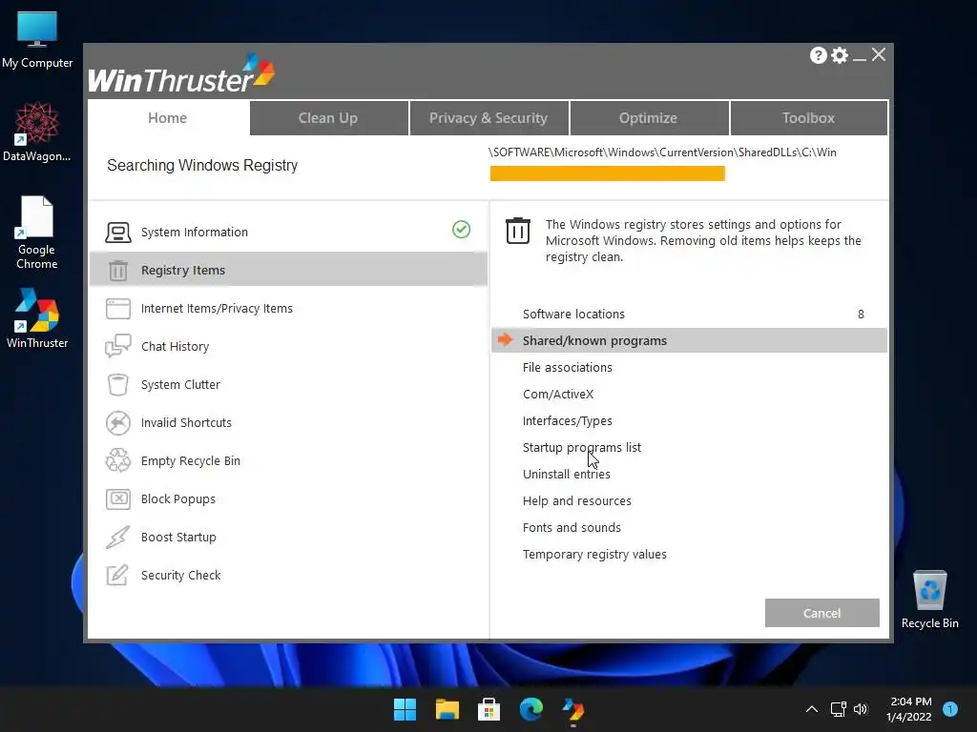Click the Fonts and sounds row
This screenshot has width=977, height=732.
[689, 528]
